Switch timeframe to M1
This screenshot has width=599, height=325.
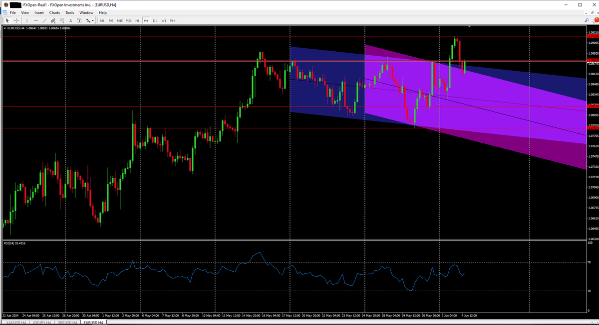point(102,20)
